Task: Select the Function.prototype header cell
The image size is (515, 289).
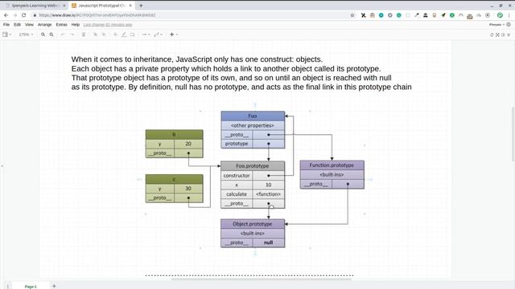Action: pyautogui.click(x=332, y=165)
